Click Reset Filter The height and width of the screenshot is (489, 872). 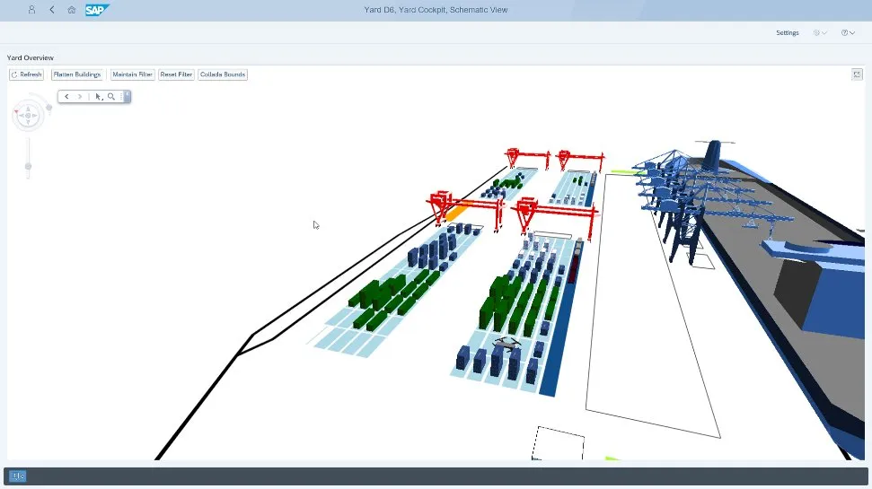click(176, 74)
